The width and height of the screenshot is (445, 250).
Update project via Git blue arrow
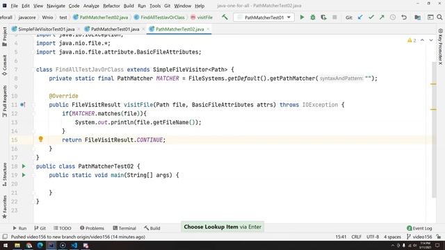pyautogui.click(x=360, y=17)
